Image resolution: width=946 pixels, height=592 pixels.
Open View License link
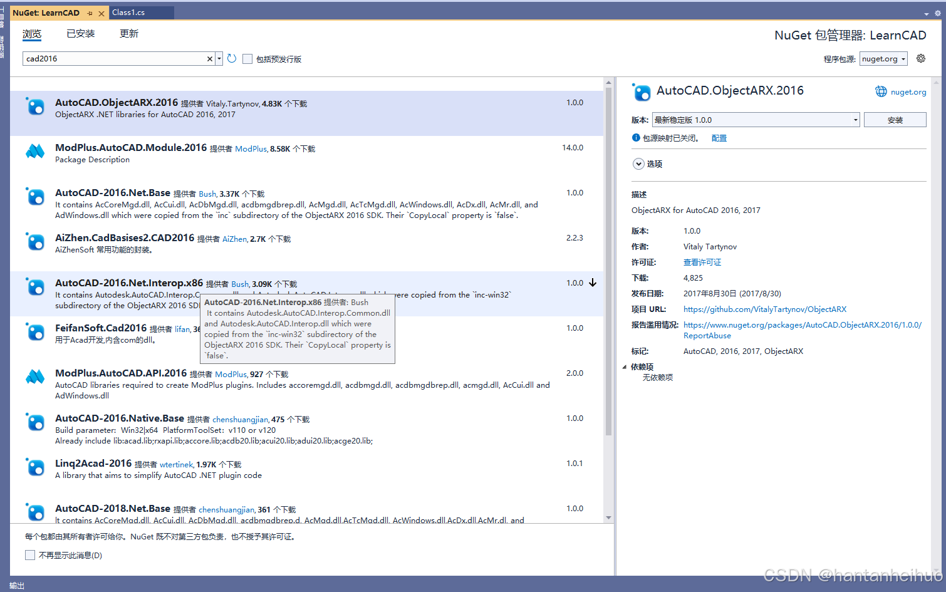(702, 262)
